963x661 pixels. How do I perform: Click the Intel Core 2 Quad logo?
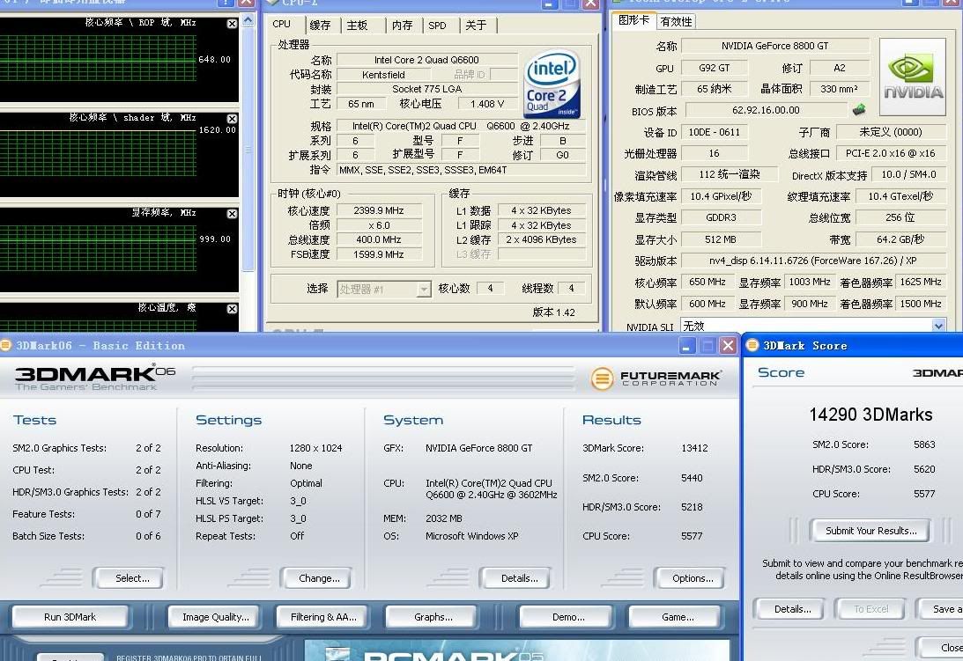[x=552, y=84]
